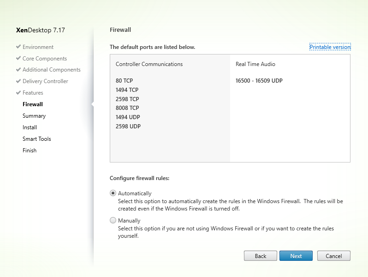Image resolution: width=368 pixels, height=277 pixels.
Task: Select Install step in sidebar
Action: point(30,127)
